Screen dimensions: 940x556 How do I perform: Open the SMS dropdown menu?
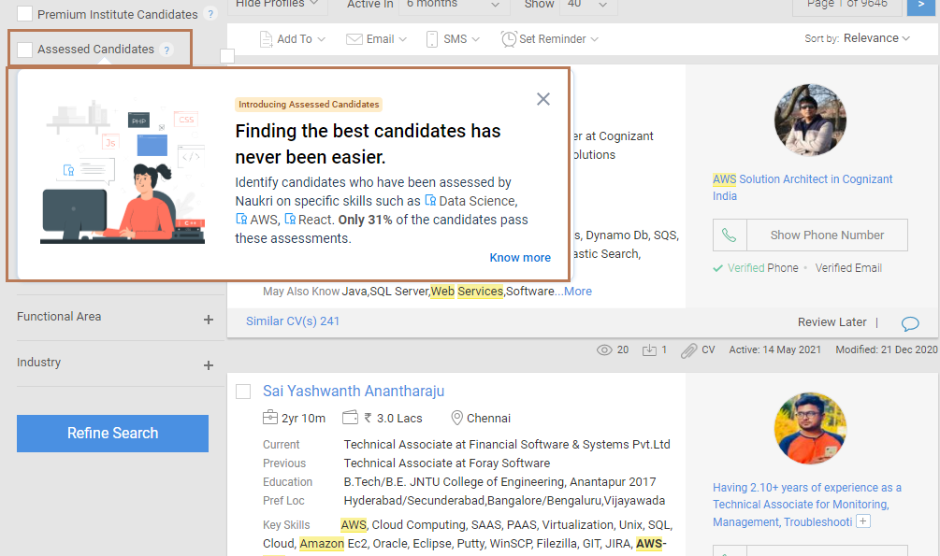(x=453, y=39)
